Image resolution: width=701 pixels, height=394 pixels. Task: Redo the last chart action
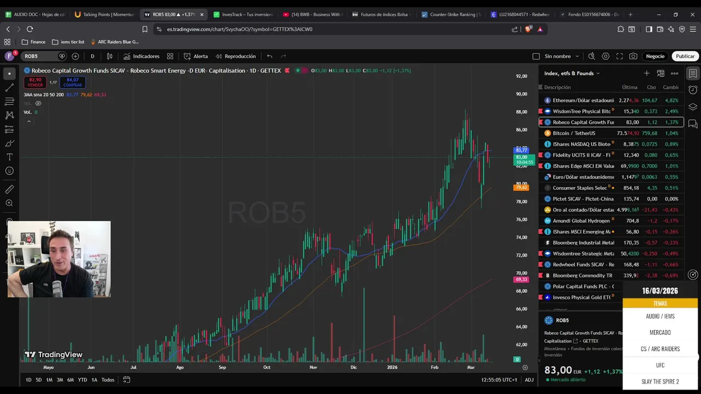283,56
